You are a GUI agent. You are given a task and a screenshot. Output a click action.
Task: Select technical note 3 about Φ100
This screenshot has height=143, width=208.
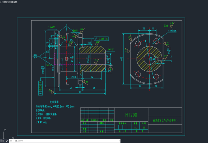tap(47, 114)
